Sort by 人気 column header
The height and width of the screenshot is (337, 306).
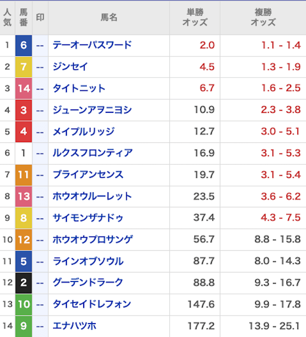coord(7,17)
